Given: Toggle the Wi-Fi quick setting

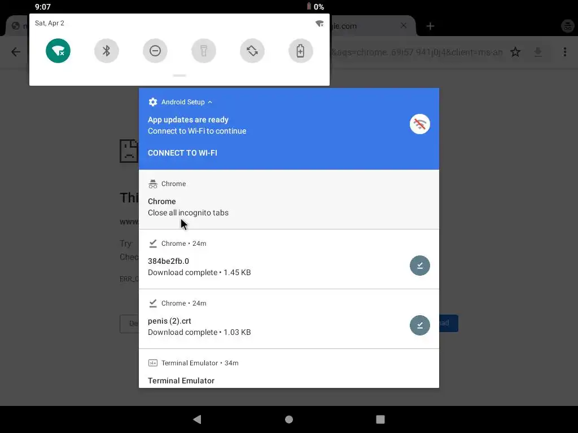Looking at the screenshot, I should [58, 51].
